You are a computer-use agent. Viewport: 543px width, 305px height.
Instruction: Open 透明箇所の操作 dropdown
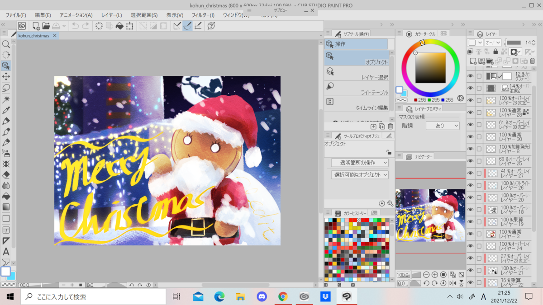[360, 163]
